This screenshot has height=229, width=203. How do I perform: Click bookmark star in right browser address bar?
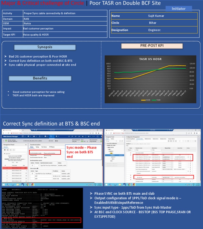click(x=191, y=133)
